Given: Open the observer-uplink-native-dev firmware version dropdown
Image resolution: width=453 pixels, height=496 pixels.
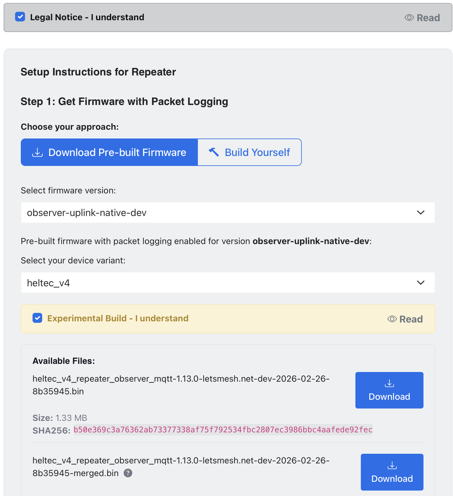Looking at the screenshot, I should pos(228,213).
